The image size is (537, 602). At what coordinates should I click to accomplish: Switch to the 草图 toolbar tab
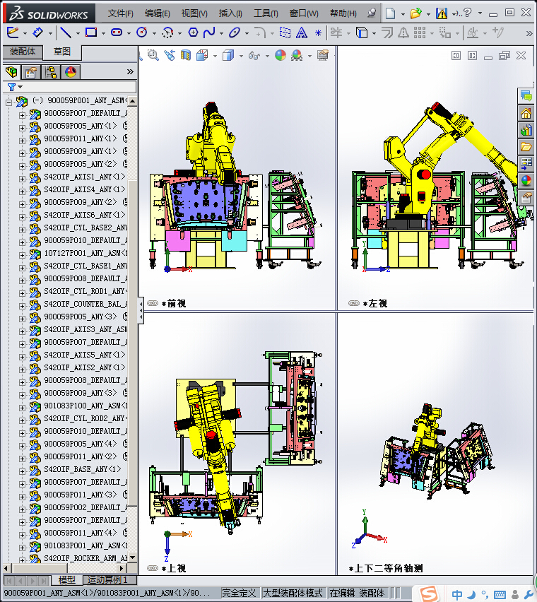pyautogui.click(x=62, y=52)
